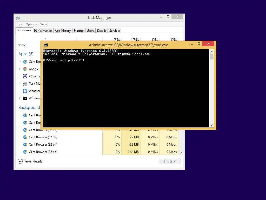Click the cmd scrollbar down arrow

211,125
